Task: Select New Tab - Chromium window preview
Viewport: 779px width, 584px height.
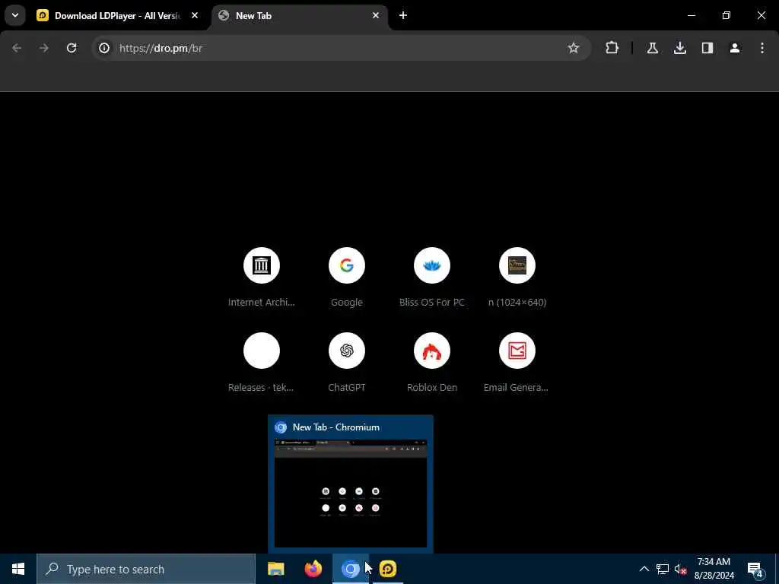Action: click(x=350, y=484)
